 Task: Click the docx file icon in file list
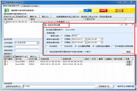[x=5, y=22]
